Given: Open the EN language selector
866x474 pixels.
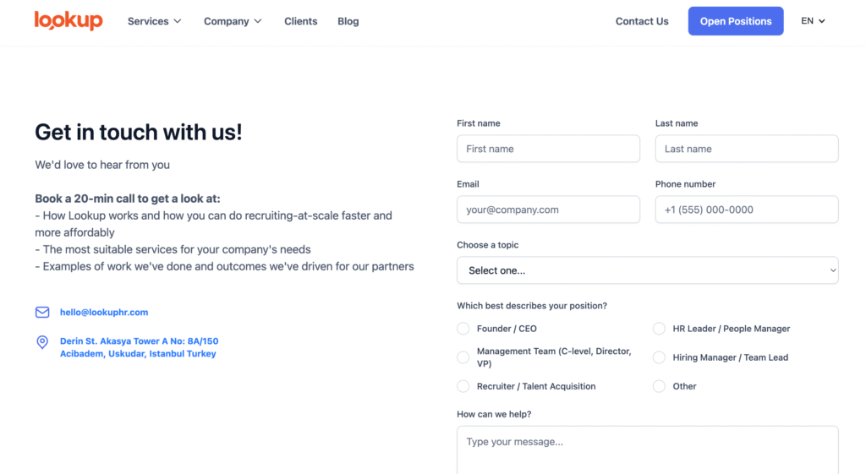Looking at the screenshot, I should coord(813,21).
